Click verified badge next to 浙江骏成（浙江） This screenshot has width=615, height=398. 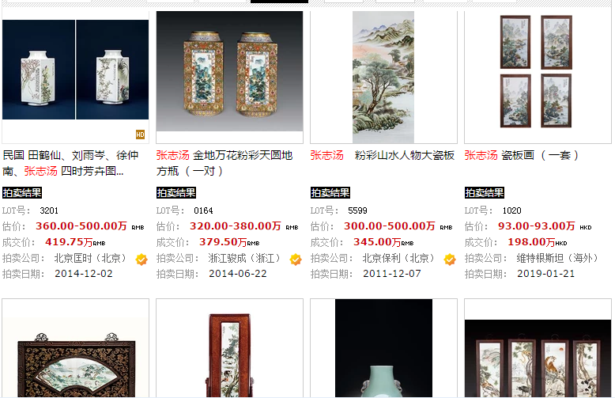(296, 259)
